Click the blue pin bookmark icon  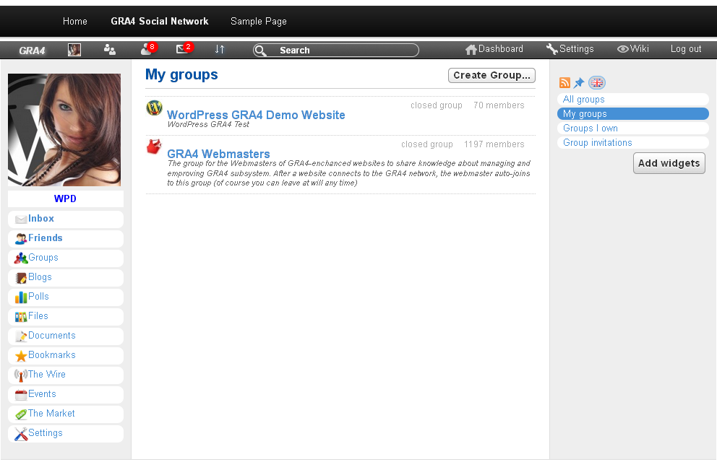click(x=579, y=82)
